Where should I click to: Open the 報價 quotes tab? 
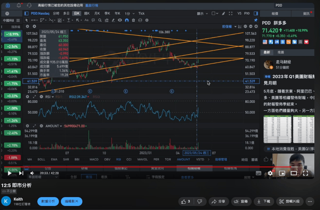[275, 13]
